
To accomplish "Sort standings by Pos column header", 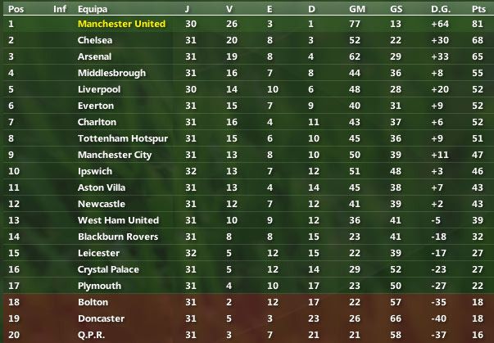I will pyautogui.click(x=16, y=8).
